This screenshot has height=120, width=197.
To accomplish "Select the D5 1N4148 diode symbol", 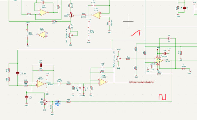I will coord(80,88).
